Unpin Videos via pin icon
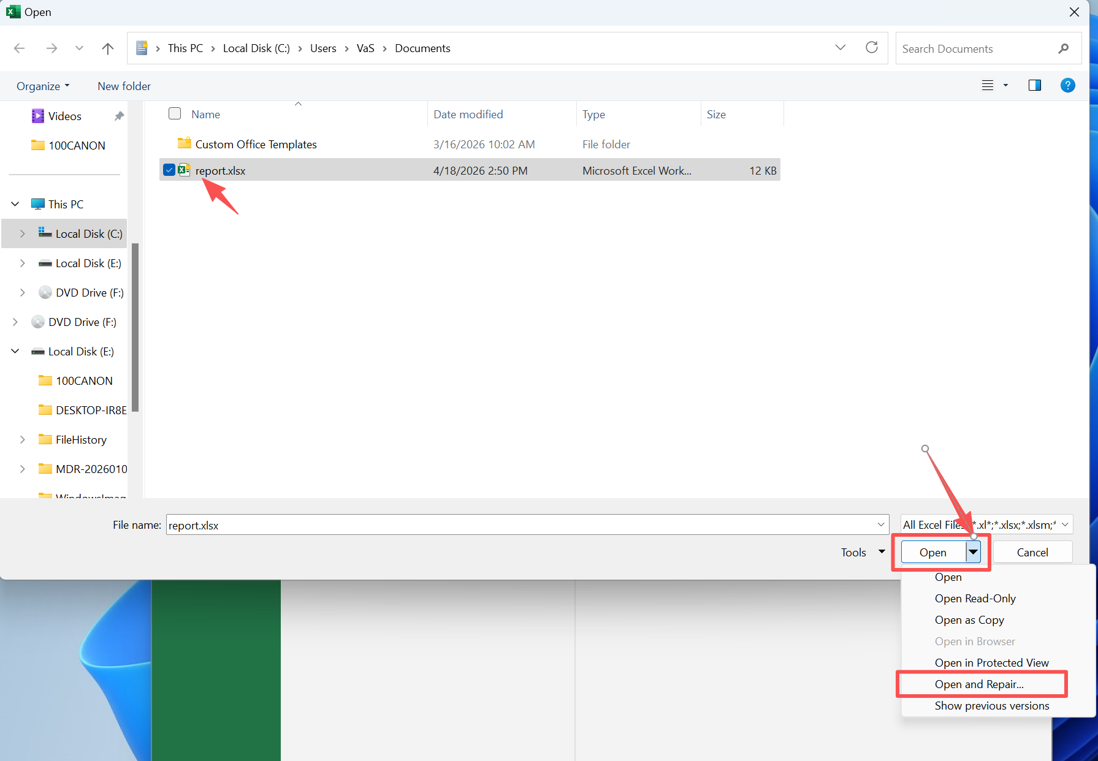Viewport: 1098px width, 761px height. coord(119,116)
